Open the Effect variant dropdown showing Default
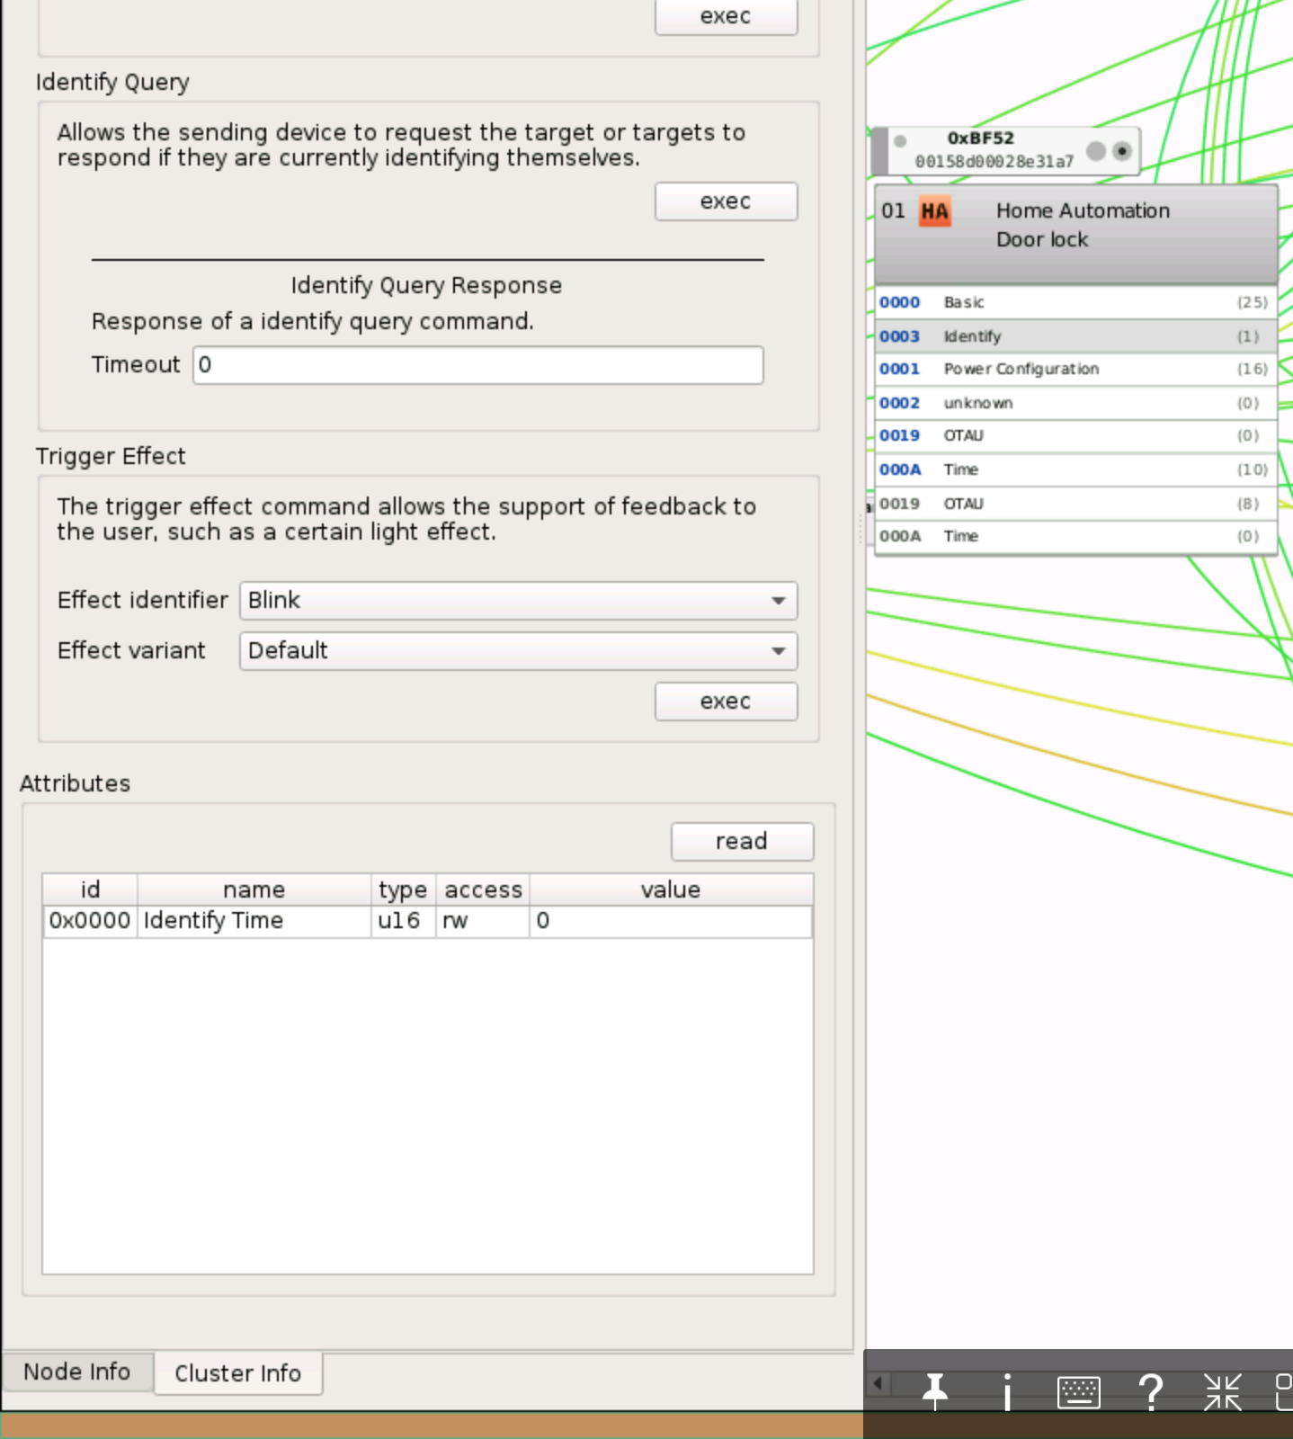Image resolution: width=1293 pixels, height=1439 pixels. pos(518,651)
